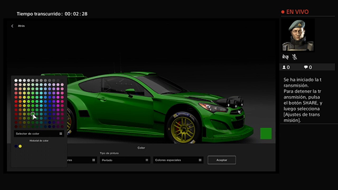Click the Tiempo transcurrido elapsed time

coord(52,14)
